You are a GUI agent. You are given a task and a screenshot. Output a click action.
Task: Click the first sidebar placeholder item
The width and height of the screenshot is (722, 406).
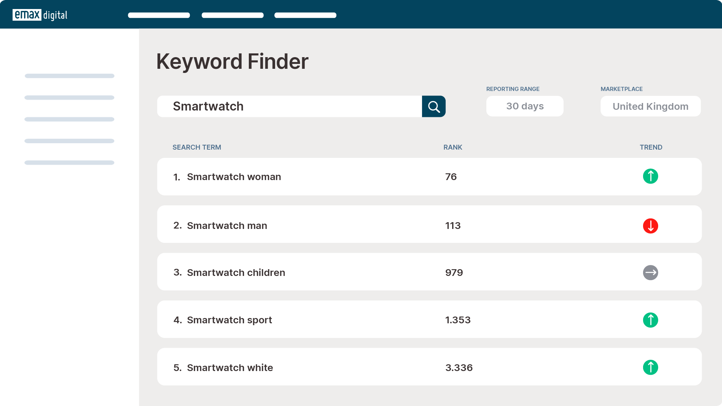click(x=70, y=76)
